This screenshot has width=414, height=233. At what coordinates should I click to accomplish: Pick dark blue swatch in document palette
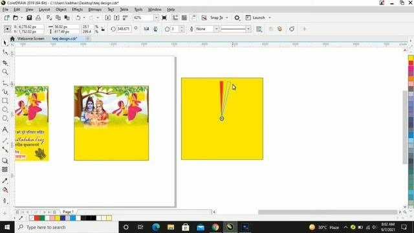coord(63,218)
